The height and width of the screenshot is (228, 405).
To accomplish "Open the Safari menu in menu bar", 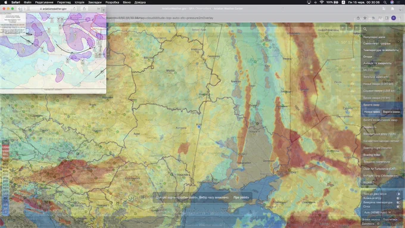I will tap(15, 2).
